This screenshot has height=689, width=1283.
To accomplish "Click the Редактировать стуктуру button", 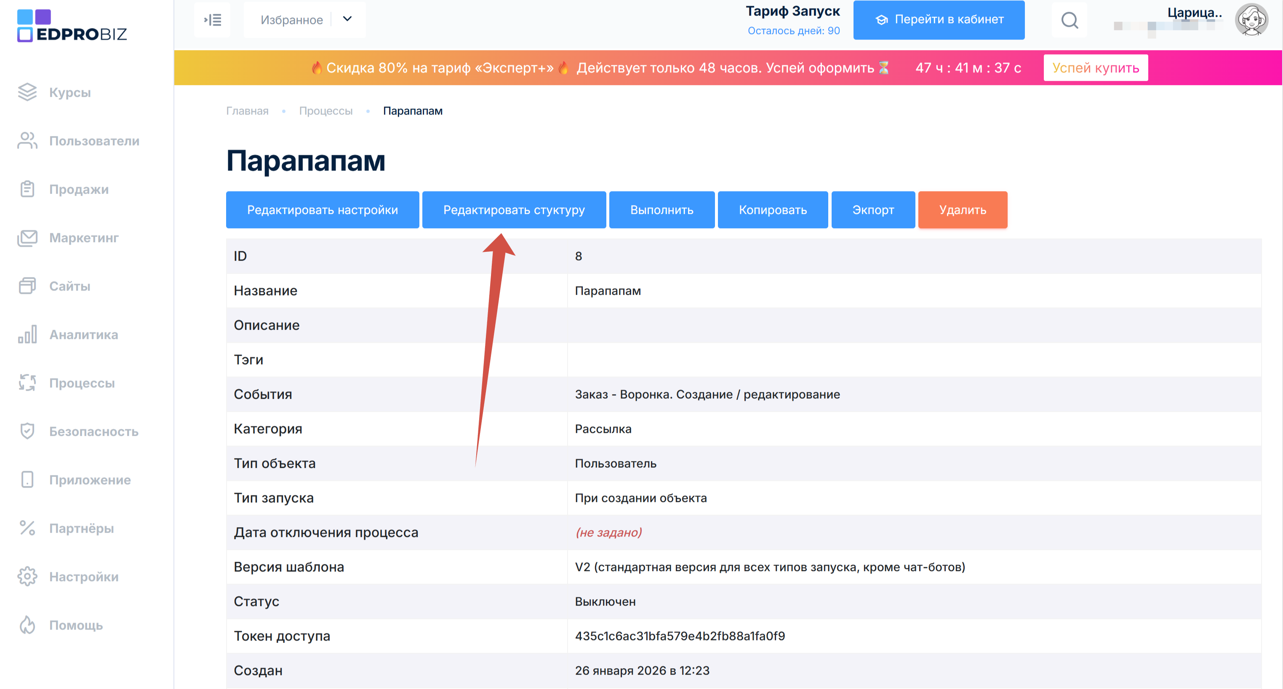I will pos(514,210).
